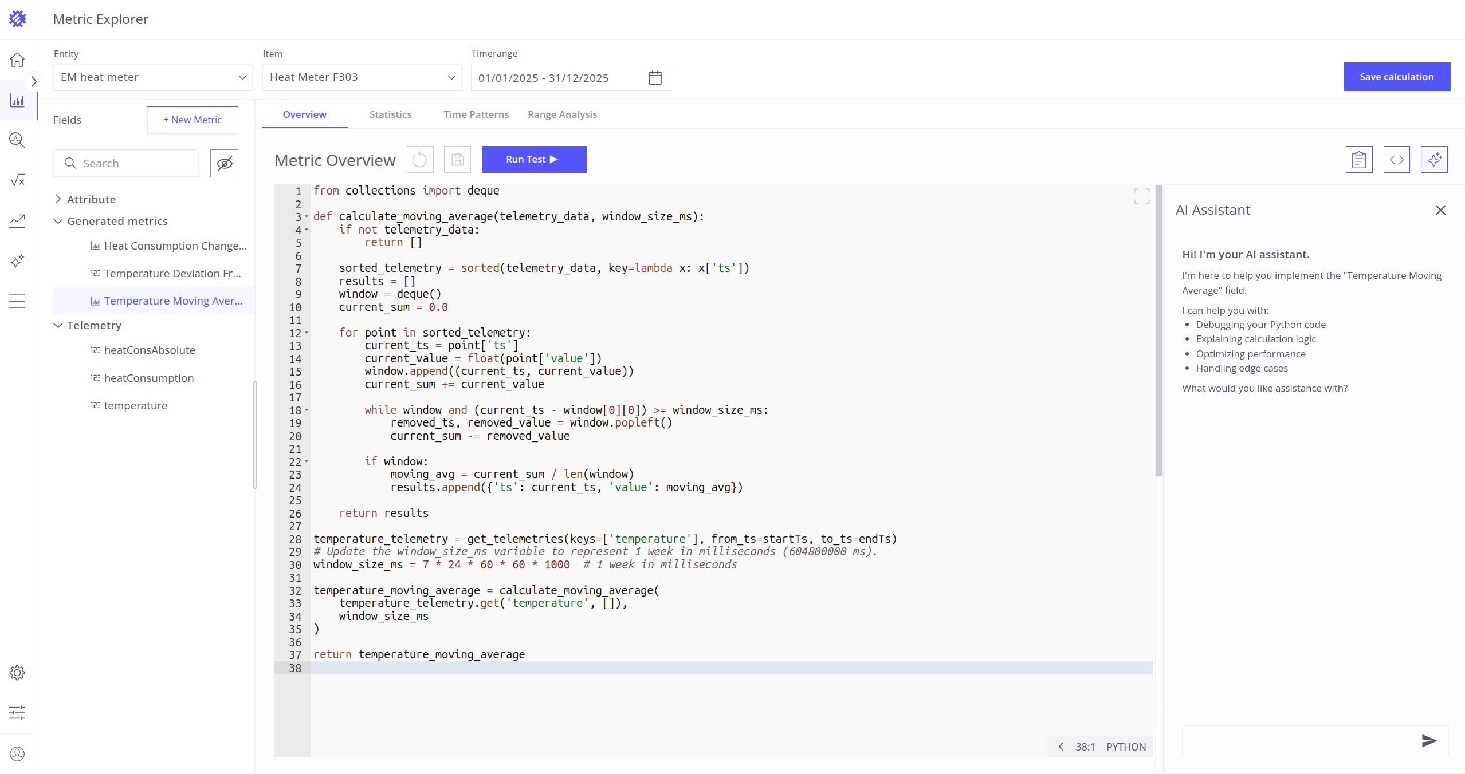Switch to the Range Analysis tab
The width and height of the screenshot is (1465, 774).
point(562,114)
